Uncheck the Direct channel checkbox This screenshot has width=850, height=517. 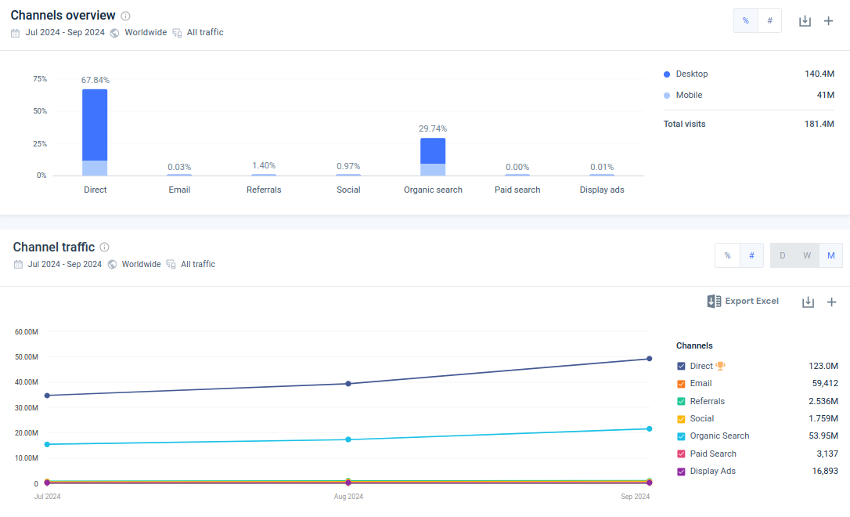click(x=682, y=366)
